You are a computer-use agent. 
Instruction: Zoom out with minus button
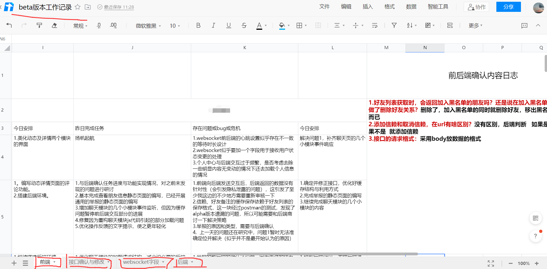coord(511,263)
